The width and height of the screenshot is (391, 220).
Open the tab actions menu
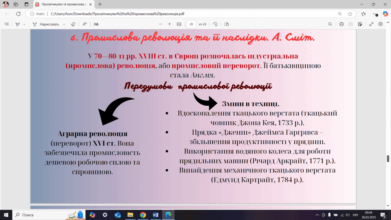[27, 4]
